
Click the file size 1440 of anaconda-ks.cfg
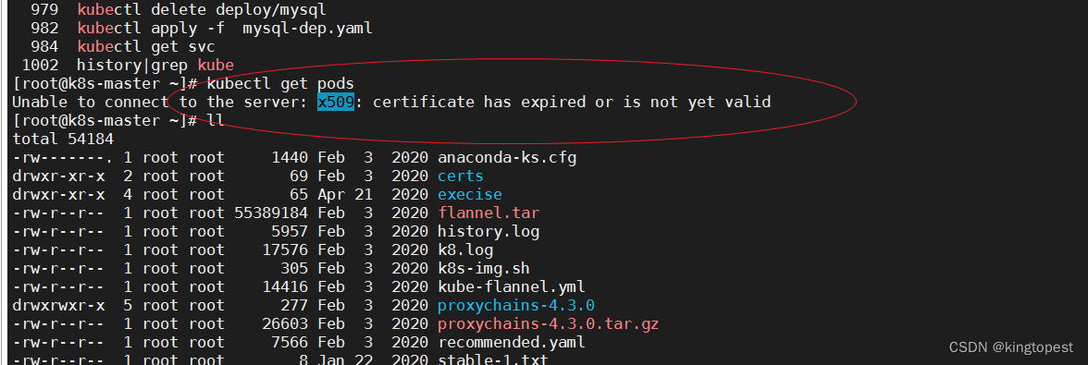[x=290, y=157]
